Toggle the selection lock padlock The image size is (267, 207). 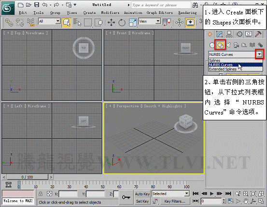41,194
